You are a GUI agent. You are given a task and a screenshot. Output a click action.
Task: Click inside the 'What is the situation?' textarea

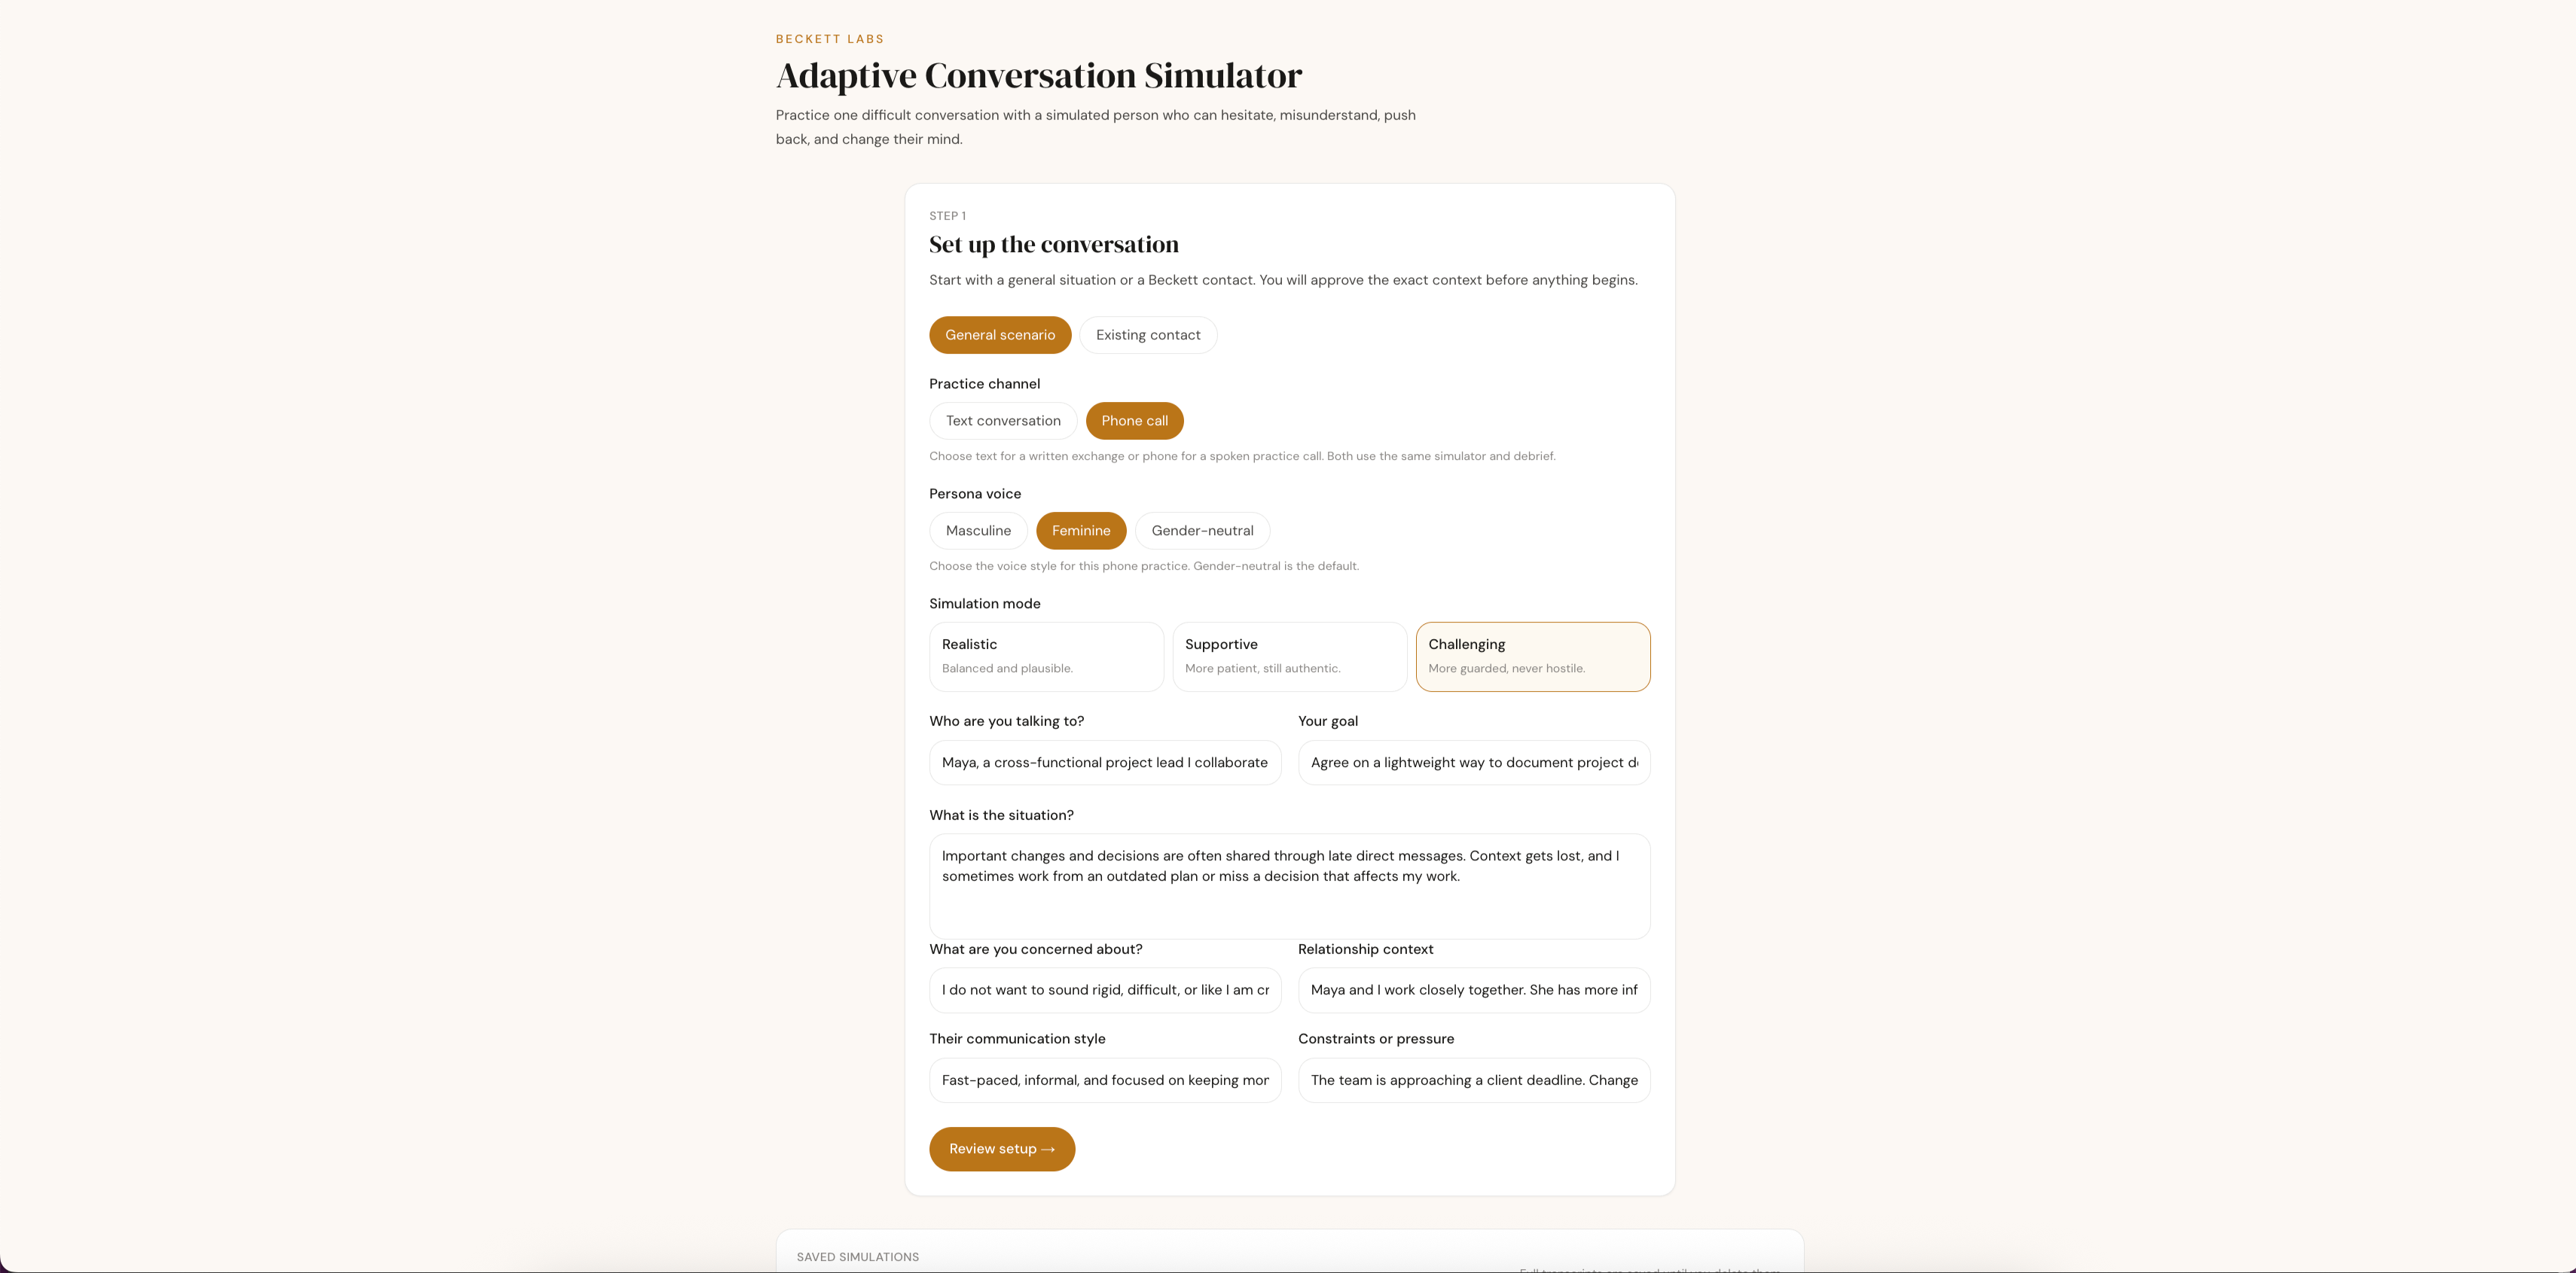(1289, 886)
